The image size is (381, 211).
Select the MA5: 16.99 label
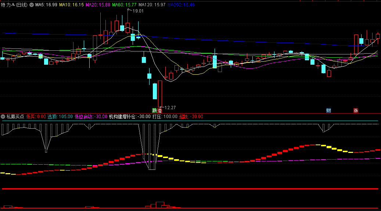click(x=46, y=5)
